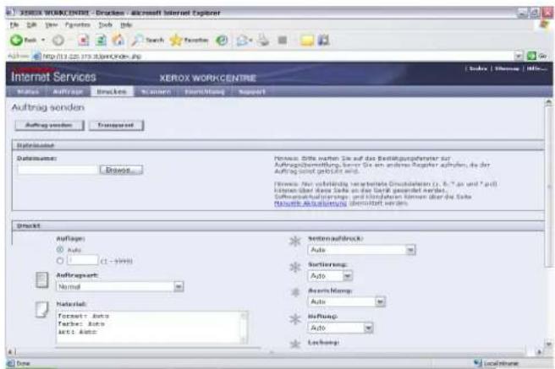Open the Index header link
Screen dimensions: 555x369
tap(478, 68)
